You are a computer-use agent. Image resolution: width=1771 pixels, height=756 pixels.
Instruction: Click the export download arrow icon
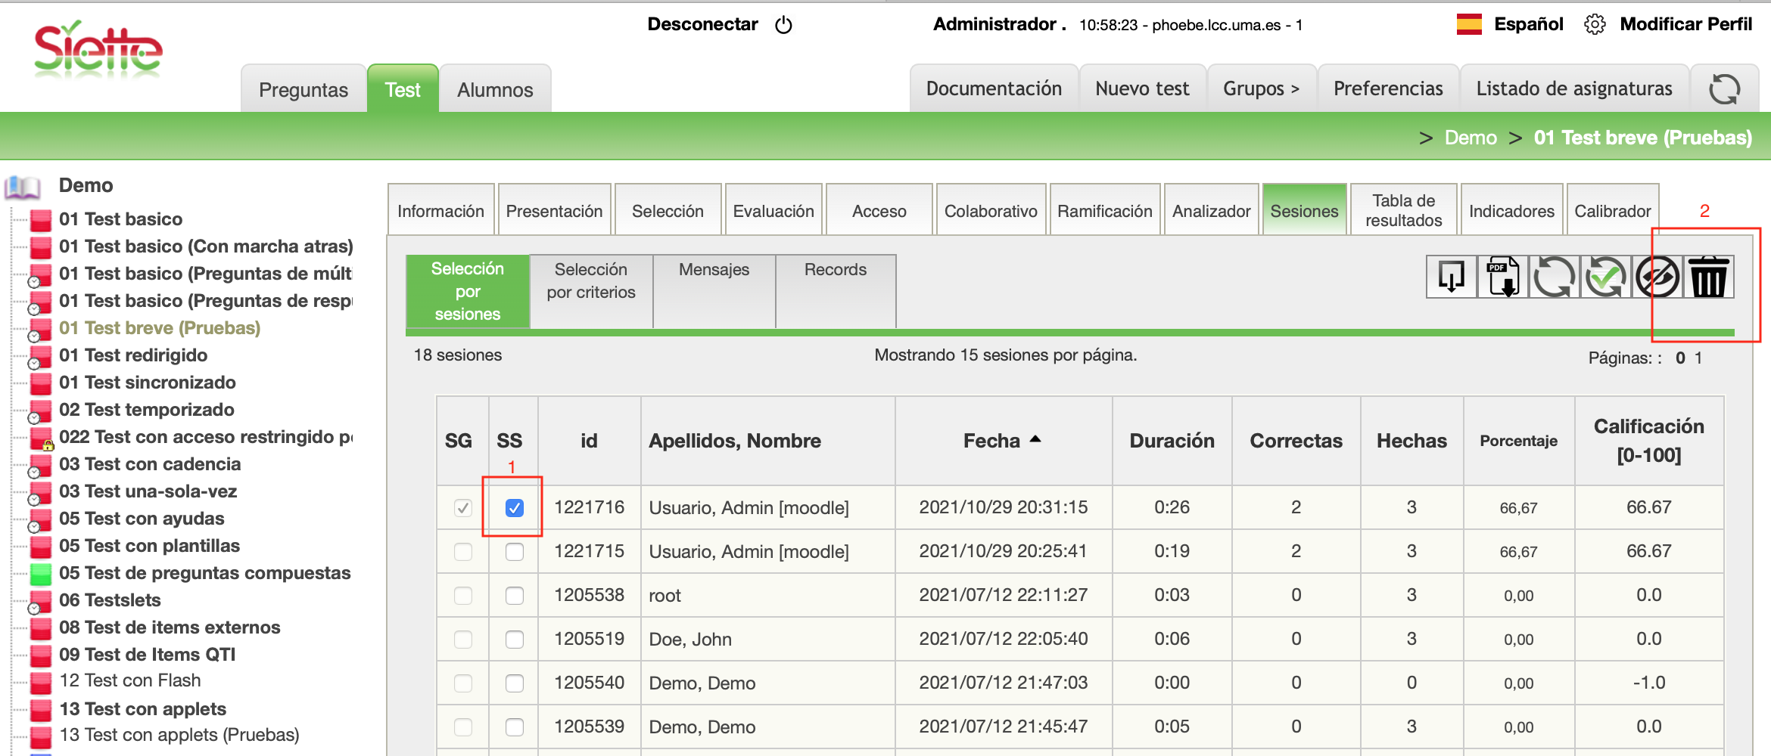[1451, 277]
